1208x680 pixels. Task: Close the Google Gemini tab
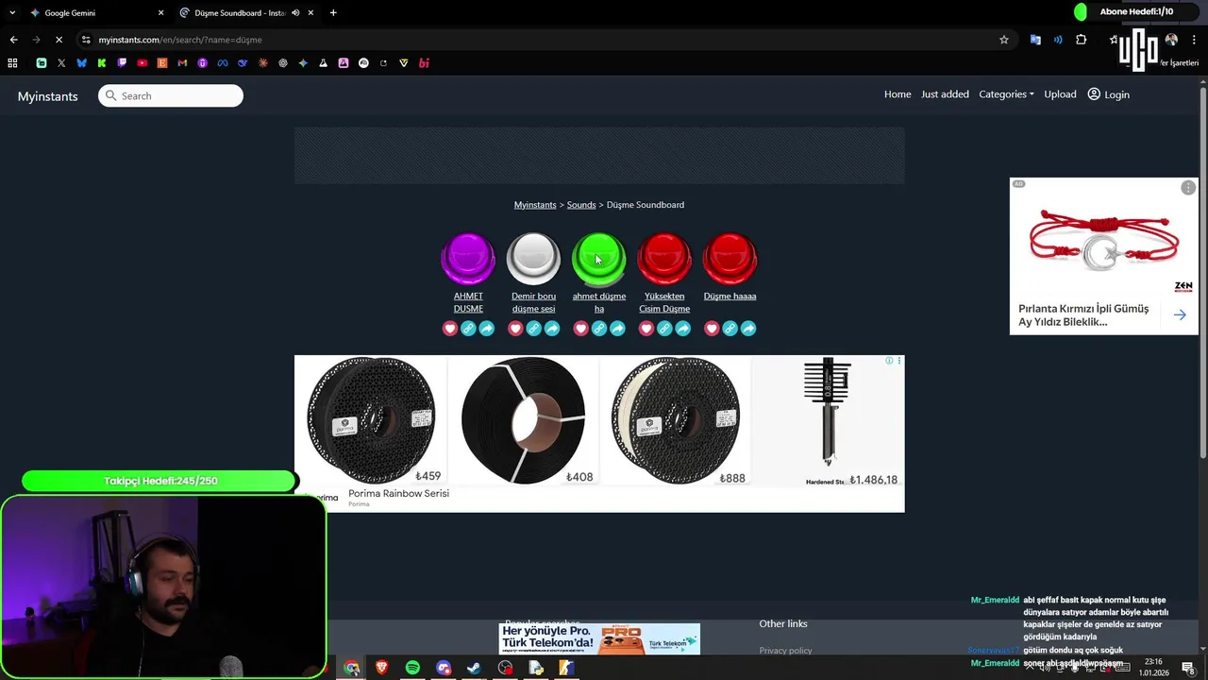click(160, 13)
